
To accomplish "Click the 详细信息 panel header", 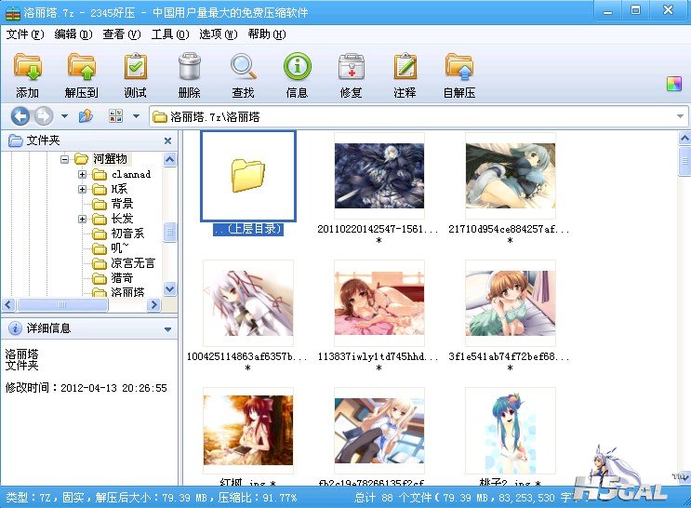I will coord(89,328).
